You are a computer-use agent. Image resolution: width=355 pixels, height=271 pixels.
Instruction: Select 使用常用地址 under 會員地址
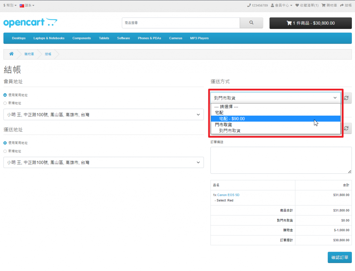[5, 95]
